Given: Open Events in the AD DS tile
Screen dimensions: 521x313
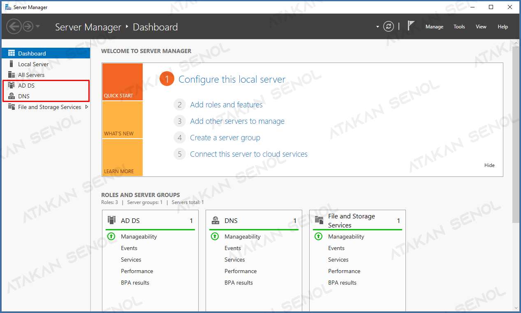Looking at the screenshot, I should point(129,248).
